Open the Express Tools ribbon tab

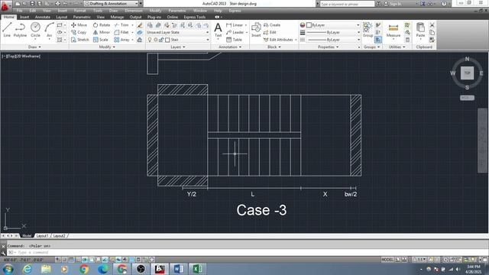(194, 17)
